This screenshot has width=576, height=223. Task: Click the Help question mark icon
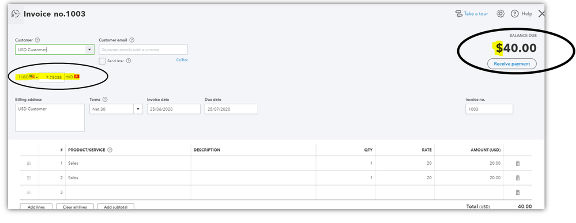pyautogui.click(x=515, y=14)
